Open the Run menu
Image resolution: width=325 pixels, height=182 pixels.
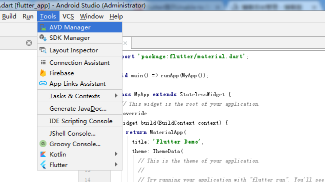click(x=28, y=16)
